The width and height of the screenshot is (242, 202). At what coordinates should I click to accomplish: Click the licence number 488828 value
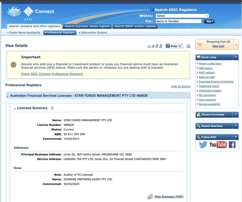pos(69,125)
